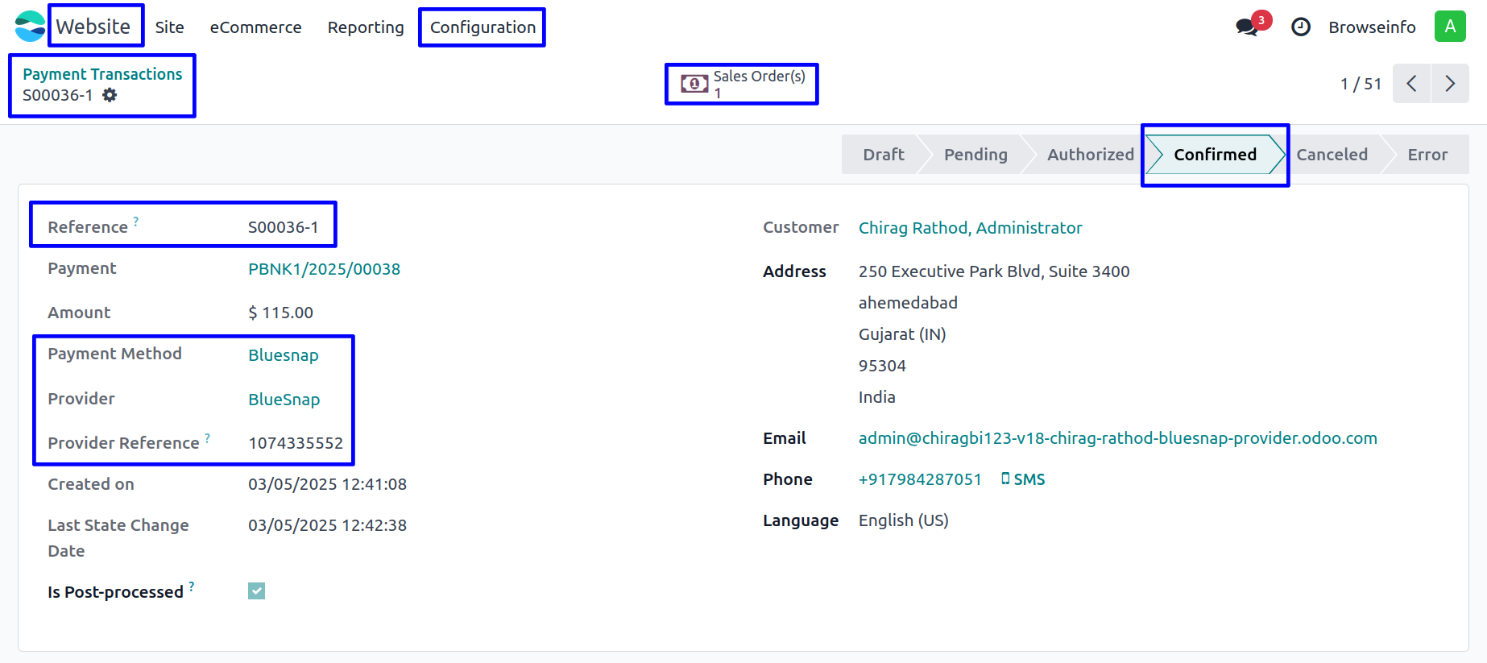Toggle the Is Post-processed checkbox

point(256,591)
